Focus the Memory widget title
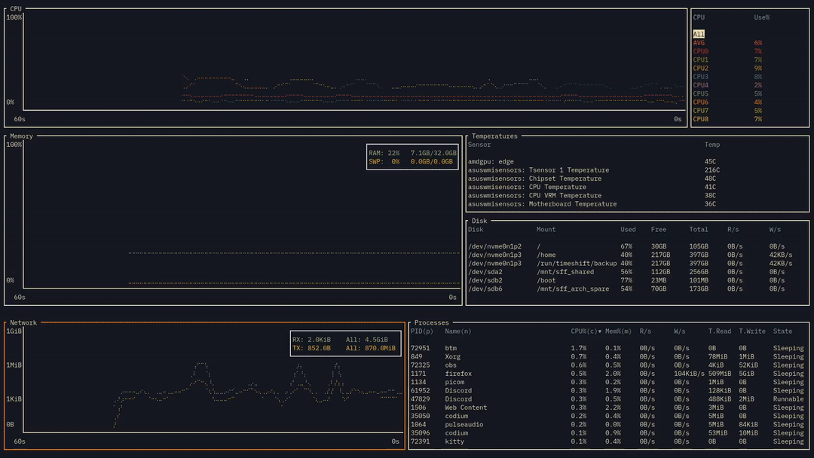814x458 pixels. [x=21, y=136]
